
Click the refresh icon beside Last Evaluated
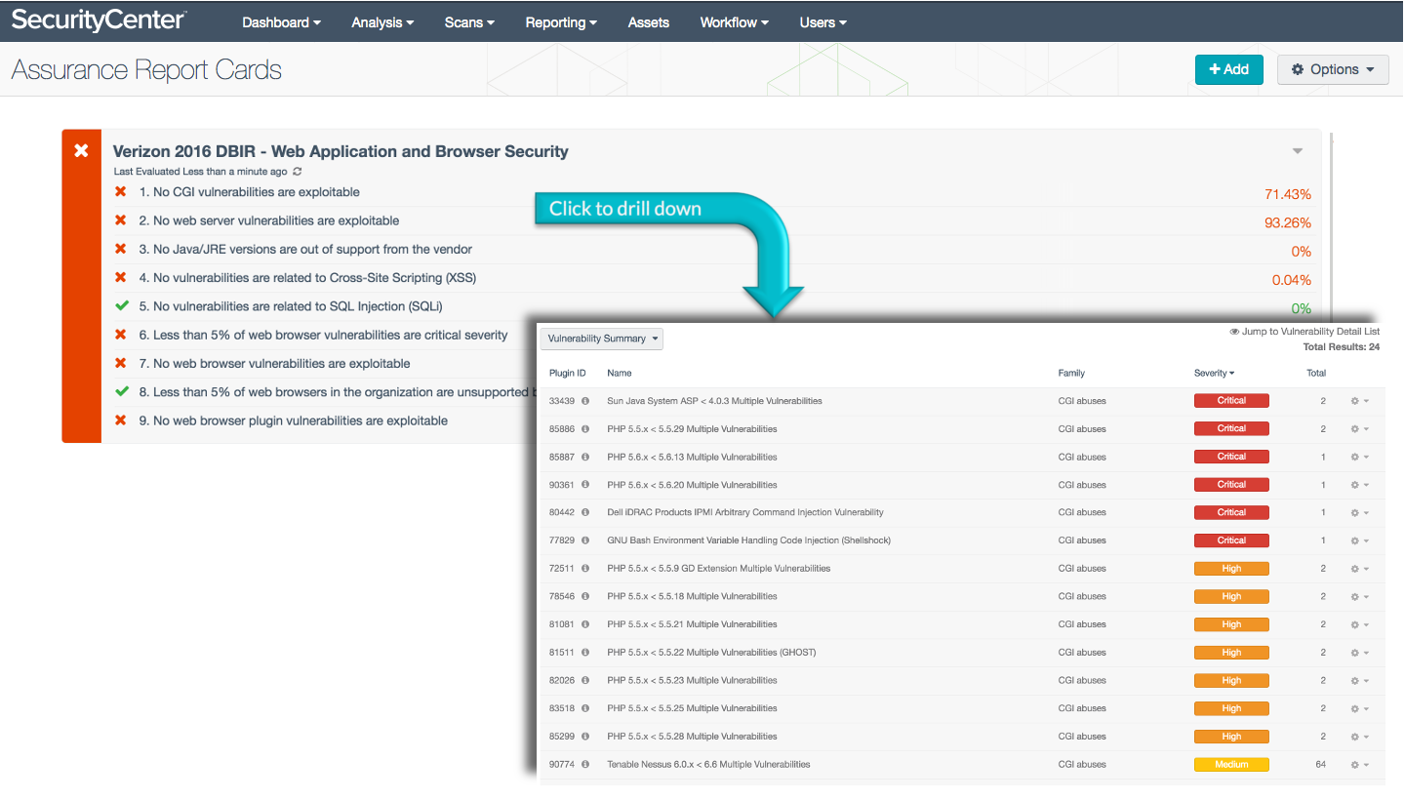298,172
